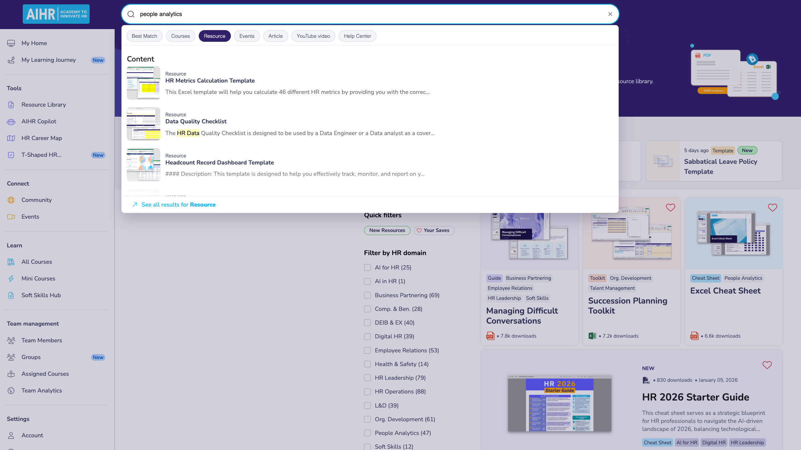Image resolution: width=801 pixels, height=450 pixels.
Task: Tick the HR Leadership filter checkbox
Action: (x=367, y=378)
